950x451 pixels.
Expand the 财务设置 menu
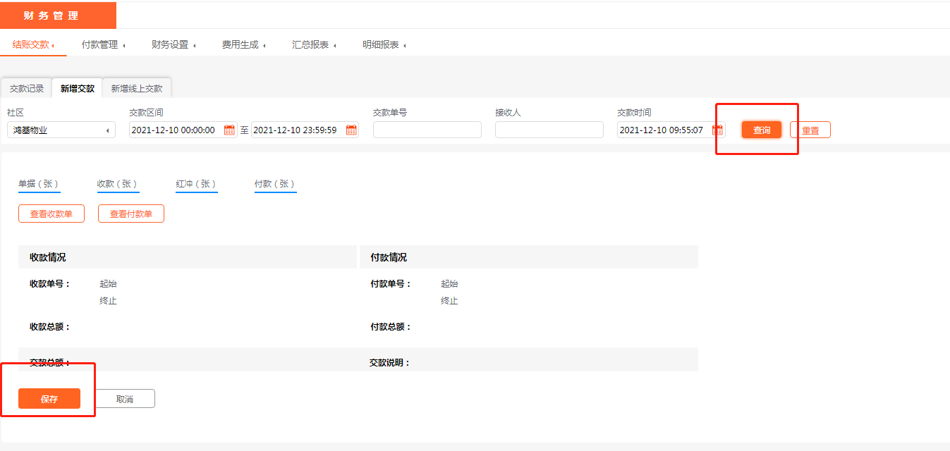pyautogui.click(x=173, y=44)
